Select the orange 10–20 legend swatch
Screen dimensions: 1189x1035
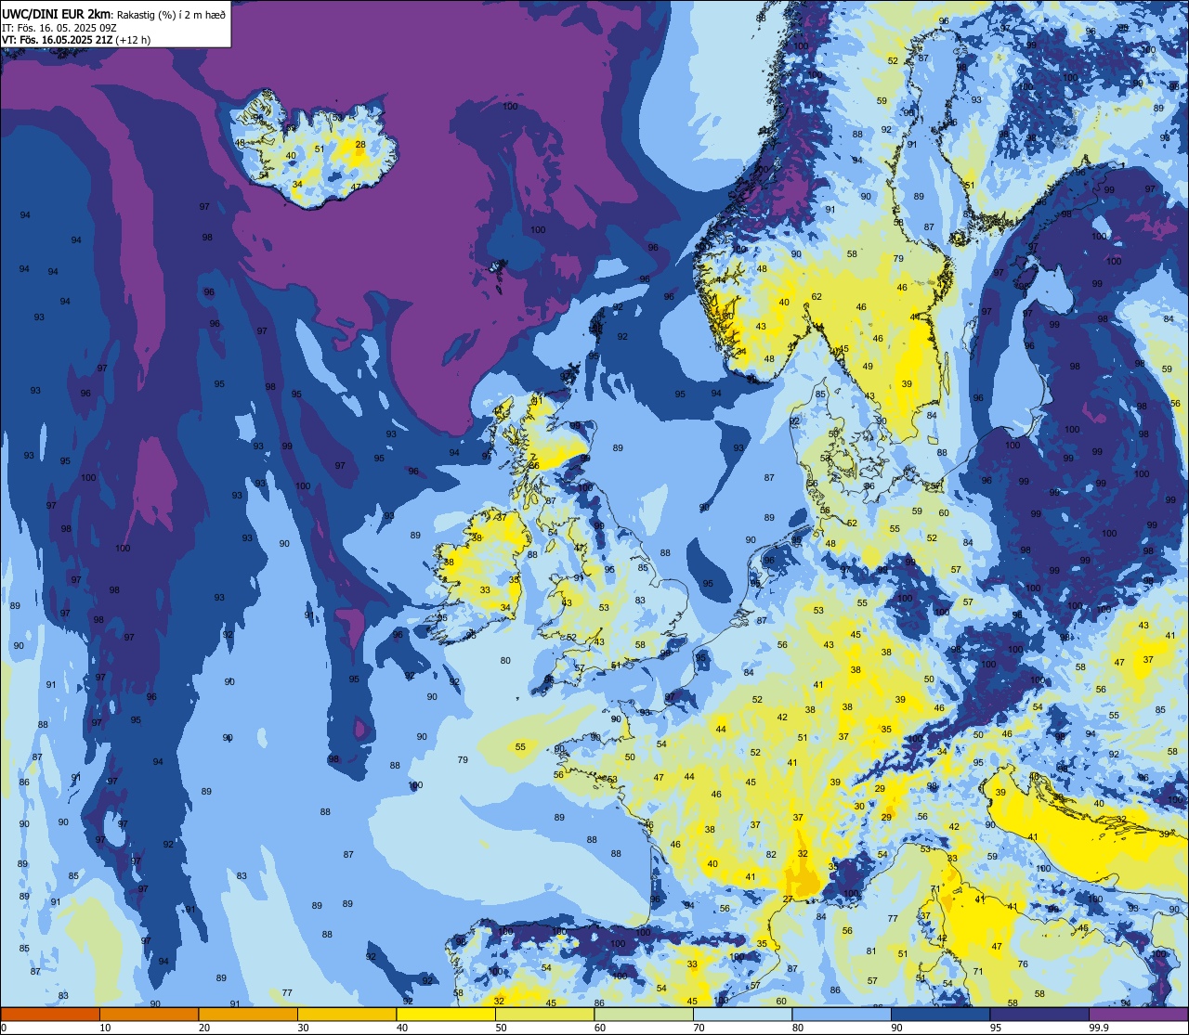pos(149,1014)
